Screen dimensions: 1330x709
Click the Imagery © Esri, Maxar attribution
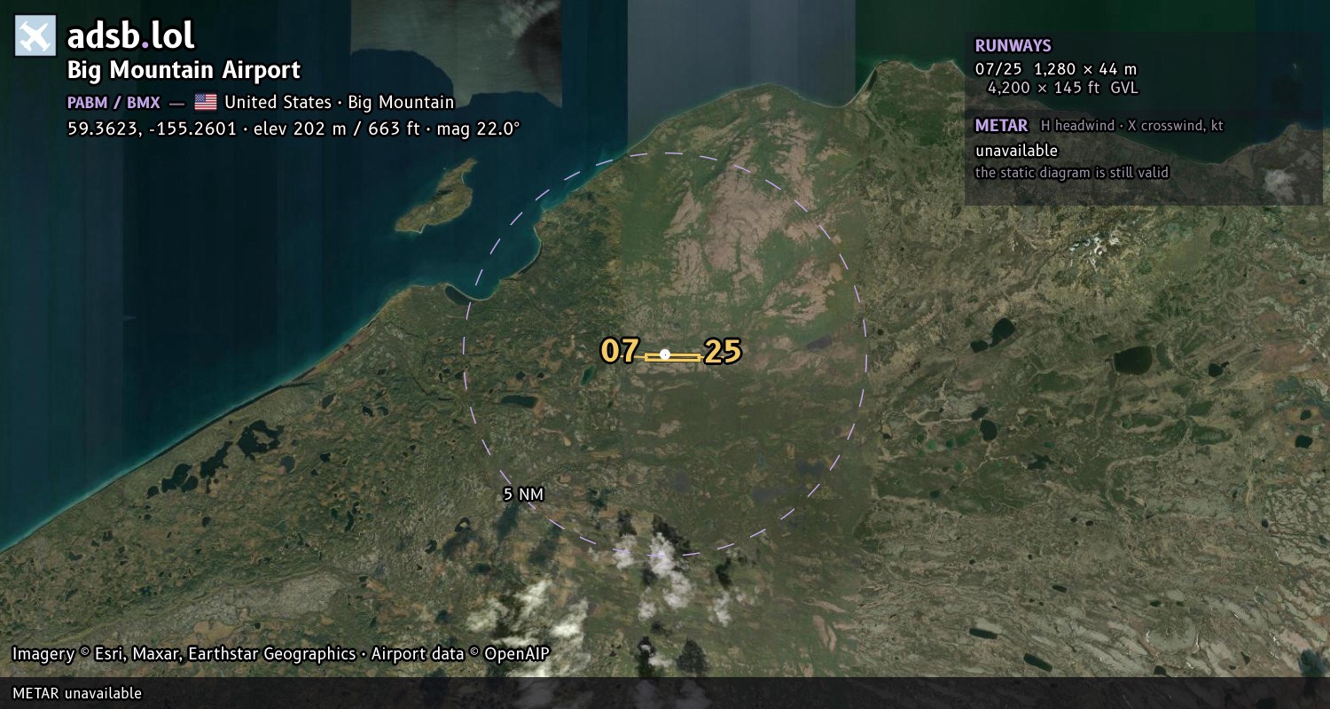(281, 654)
